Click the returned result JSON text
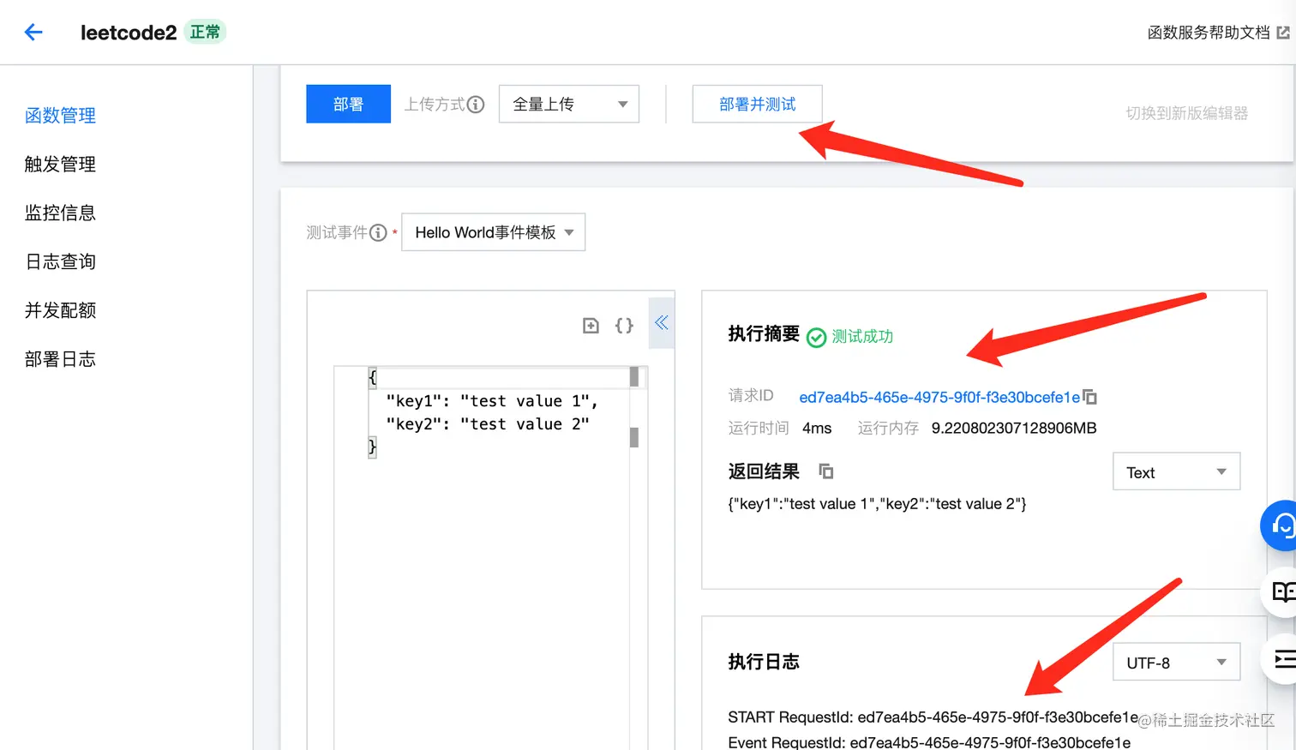 877,504
